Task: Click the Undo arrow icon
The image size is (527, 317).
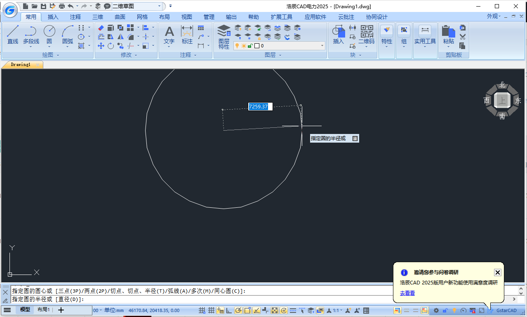Action: pos(71,6)
